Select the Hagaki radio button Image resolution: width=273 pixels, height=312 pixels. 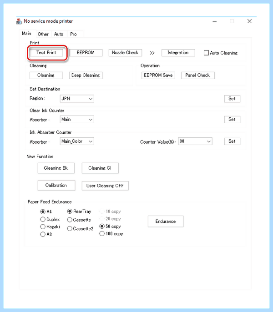pyautogui.click(x=43, y=226)
